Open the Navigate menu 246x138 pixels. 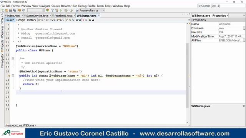[45, 6]
